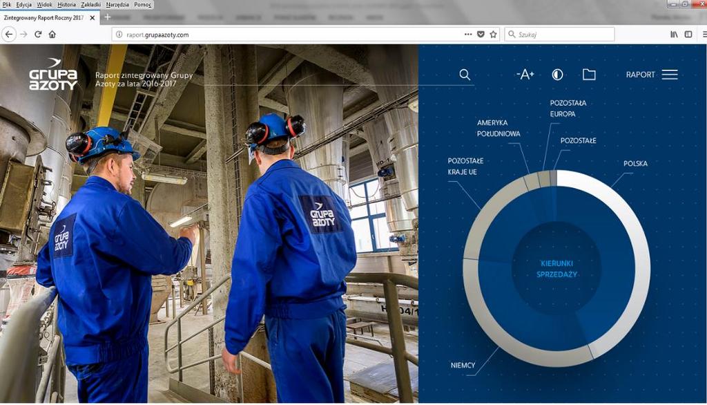
Task: Select the POLSKA chart label
Action: [635, 163]
